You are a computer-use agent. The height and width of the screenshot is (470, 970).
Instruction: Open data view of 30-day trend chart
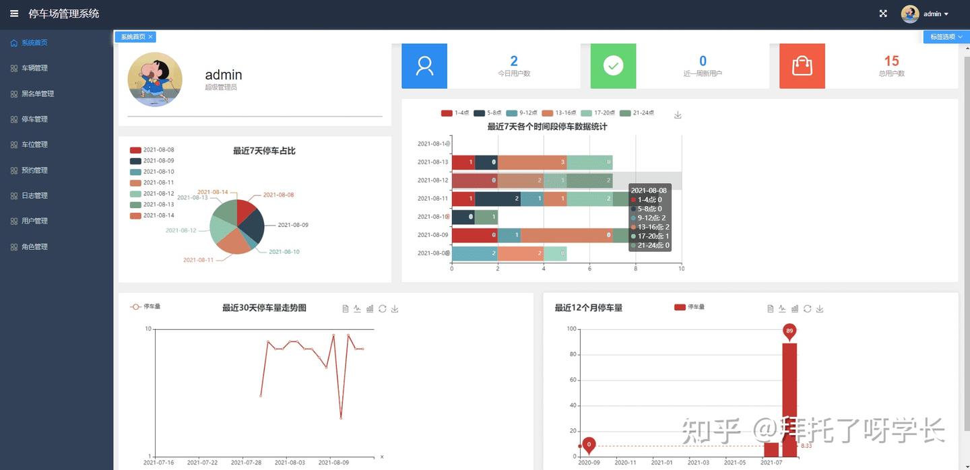tap(346, 309)
